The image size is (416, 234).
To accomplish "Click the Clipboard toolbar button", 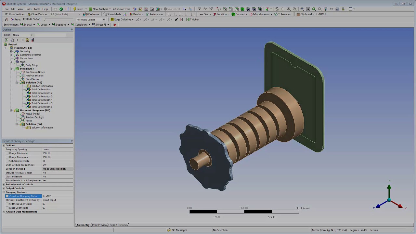I will [x=305, y=14].
